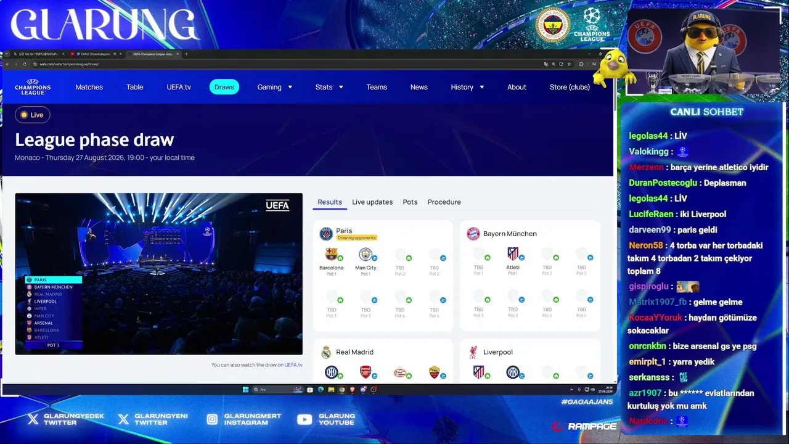The image size is (789, 444).
Task: Click the Inter crest in the Liverpool card
Action: (x=513, y=372)
